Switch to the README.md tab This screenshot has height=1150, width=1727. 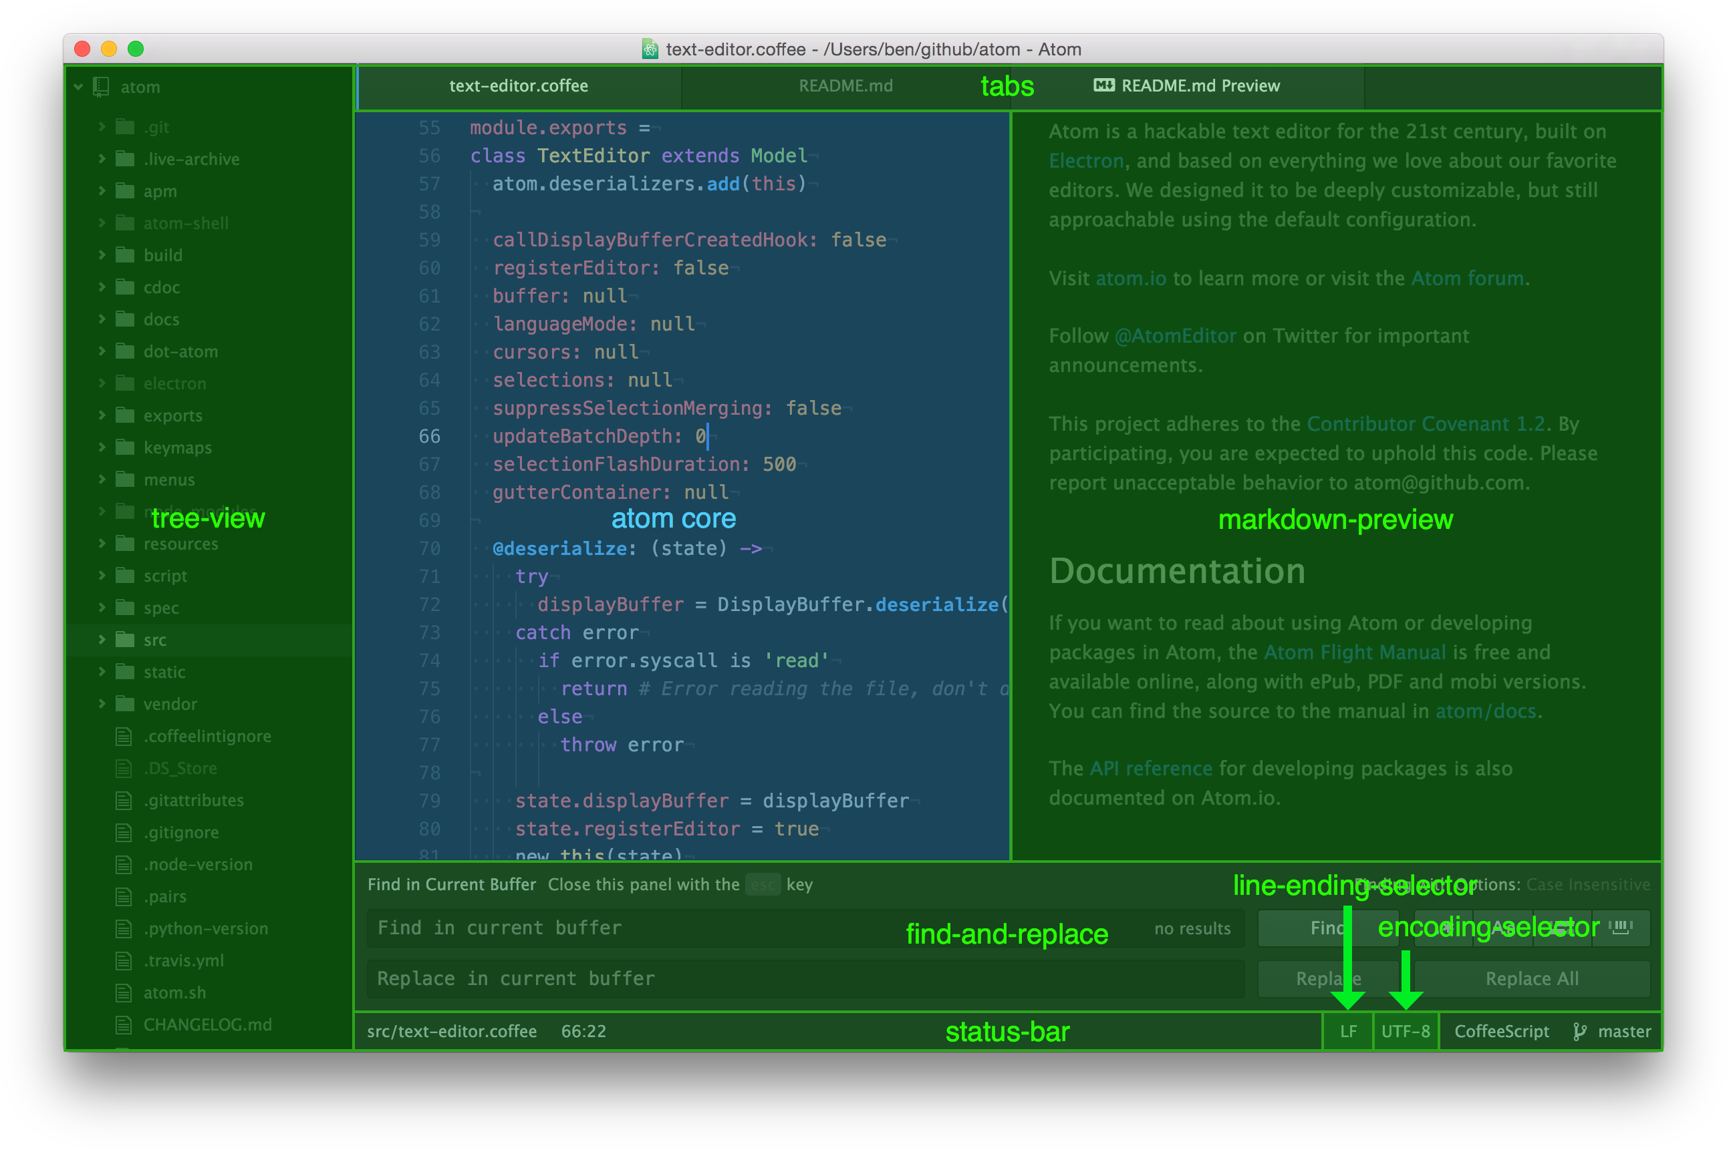[x=845, y=85]
